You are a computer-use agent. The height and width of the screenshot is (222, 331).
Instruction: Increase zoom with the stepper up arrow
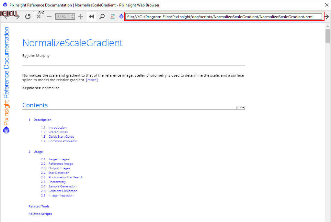coord(73,15)
